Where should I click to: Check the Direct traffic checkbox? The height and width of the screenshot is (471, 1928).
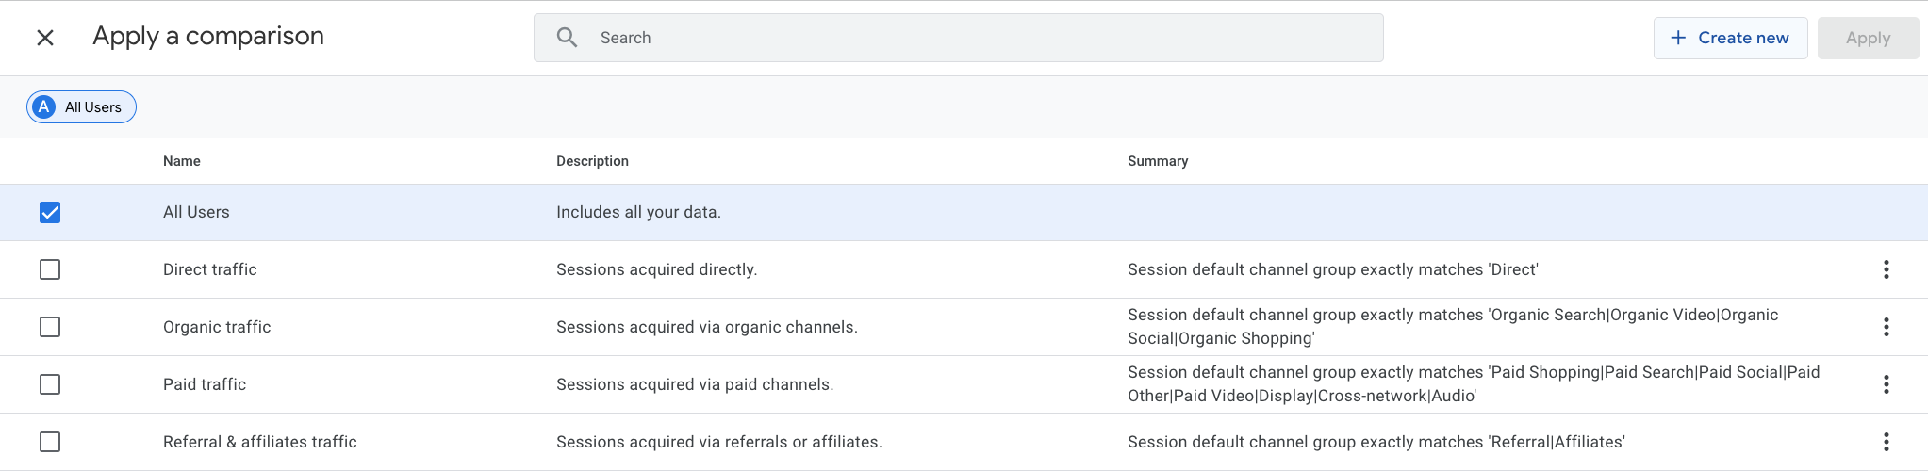tap(50, 269)
